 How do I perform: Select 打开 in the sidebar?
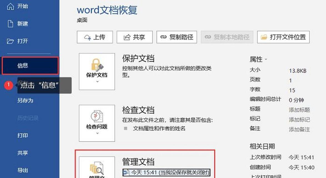click(x=22, y=41)
